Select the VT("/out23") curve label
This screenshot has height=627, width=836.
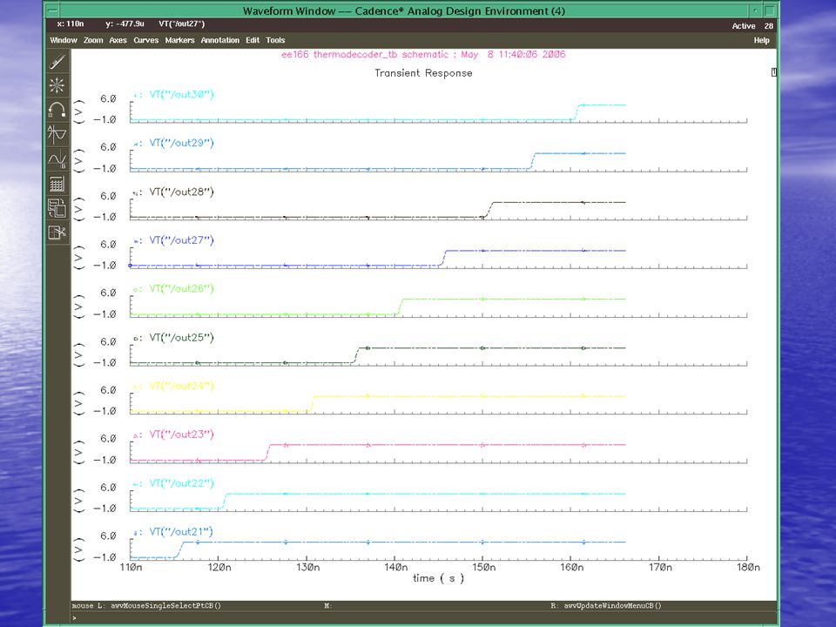pyautogui.click(x=181, y=435)
